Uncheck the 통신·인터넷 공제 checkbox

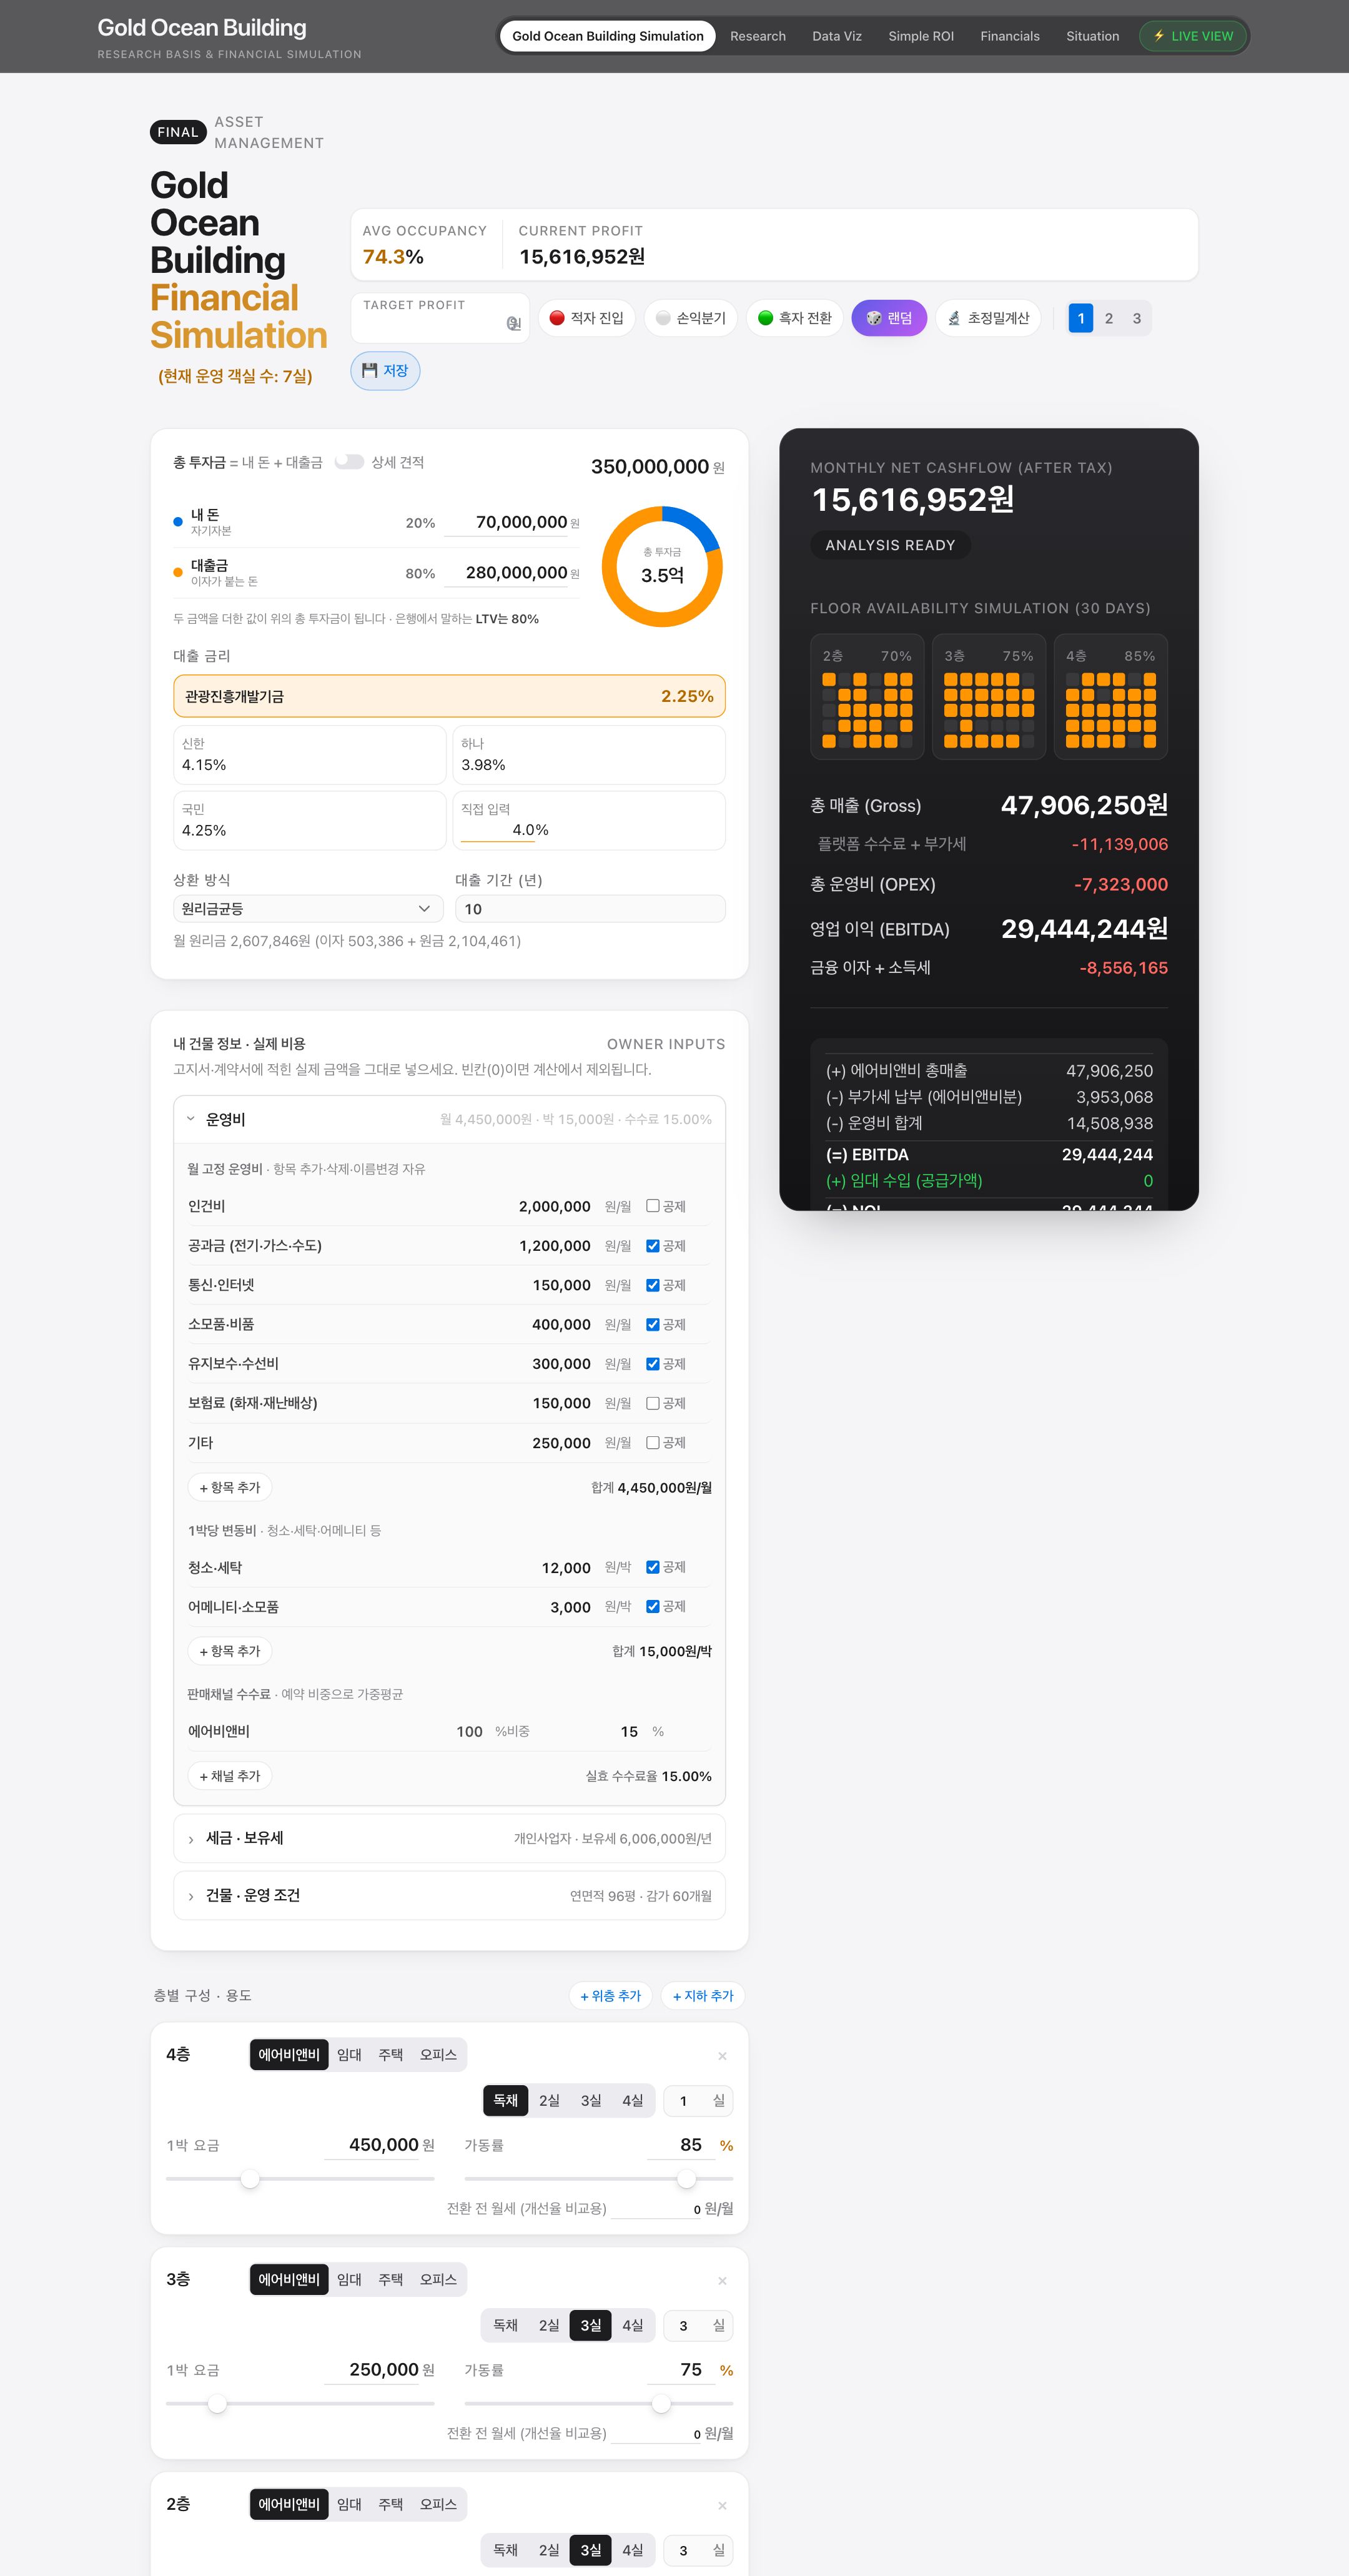653,1285
